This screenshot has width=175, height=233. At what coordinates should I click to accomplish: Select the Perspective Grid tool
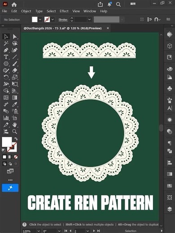15,91
